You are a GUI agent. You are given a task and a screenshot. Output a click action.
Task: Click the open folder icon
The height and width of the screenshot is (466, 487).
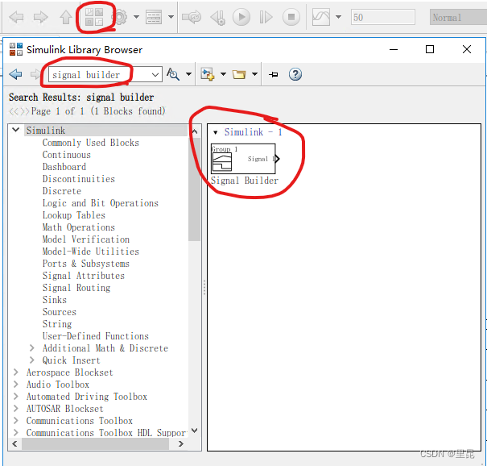coord(239,74)
